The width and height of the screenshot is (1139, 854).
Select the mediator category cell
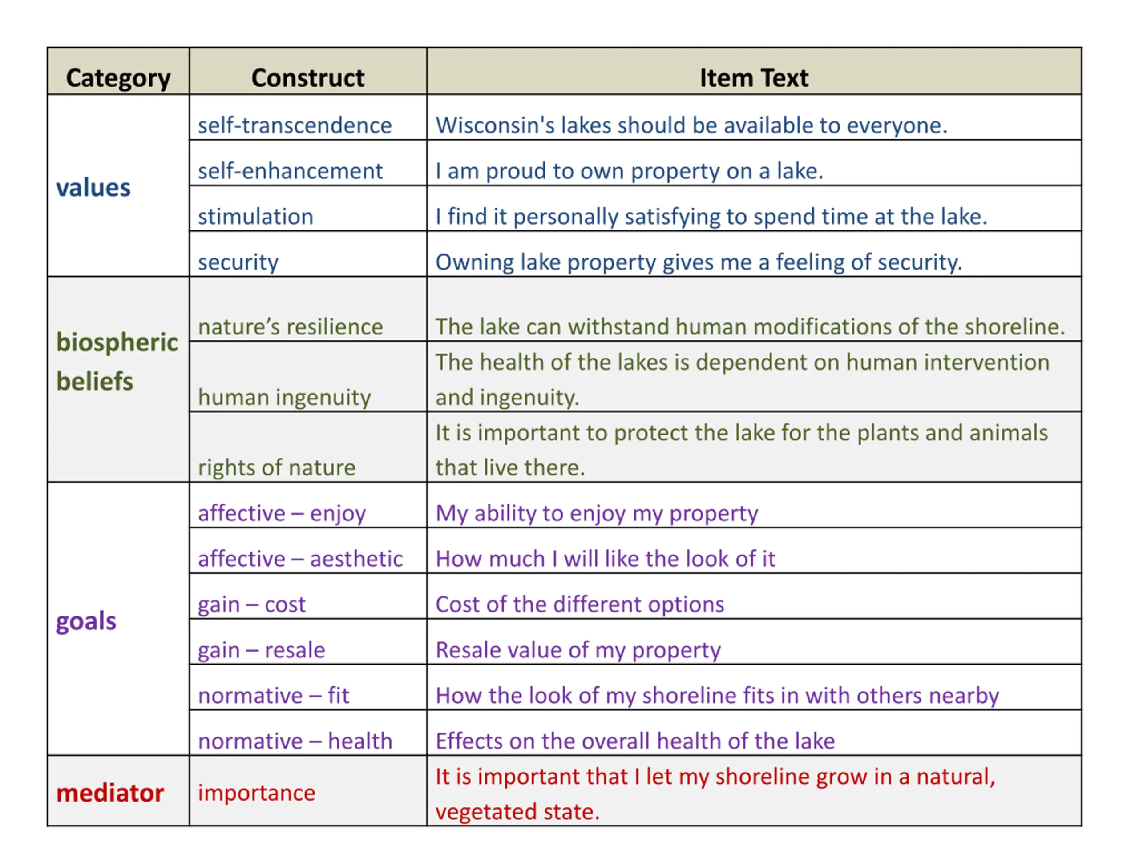click(118, 791)
